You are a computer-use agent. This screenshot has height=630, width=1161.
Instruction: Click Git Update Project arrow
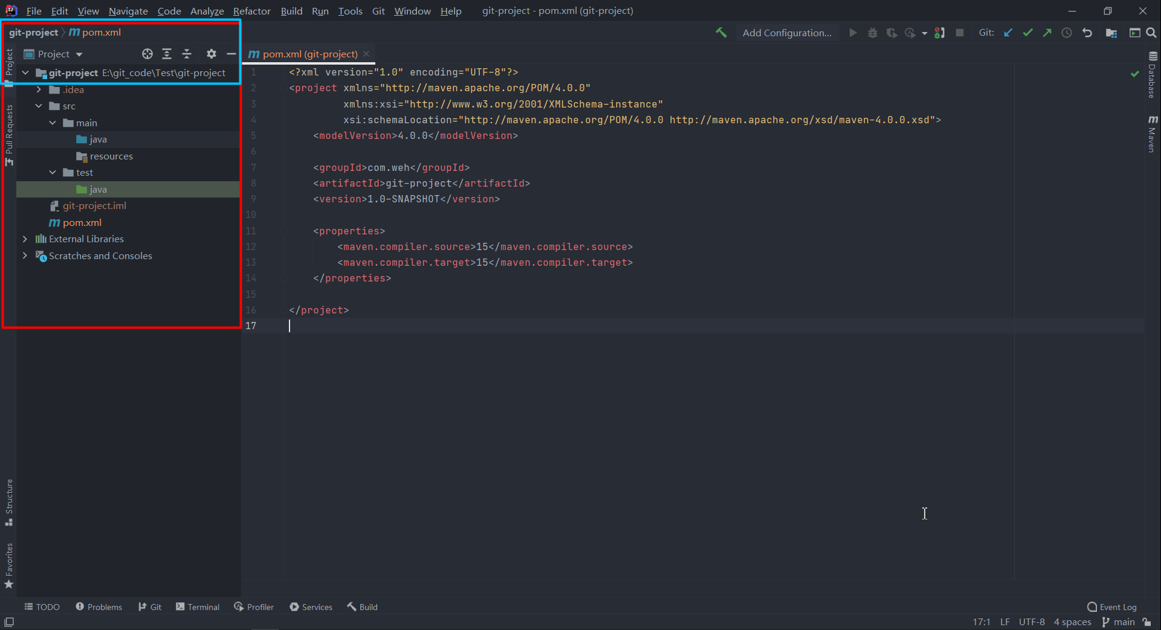(x=1008, y=33)
